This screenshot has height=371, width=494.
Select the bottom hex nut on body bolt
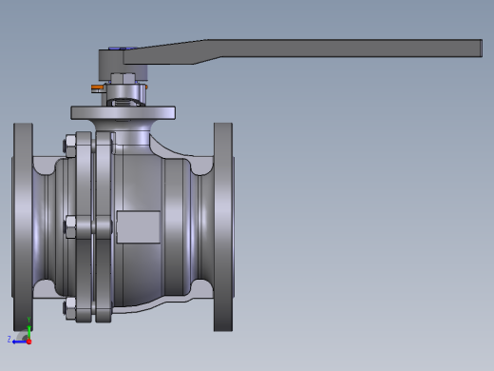tap(70, 308)
